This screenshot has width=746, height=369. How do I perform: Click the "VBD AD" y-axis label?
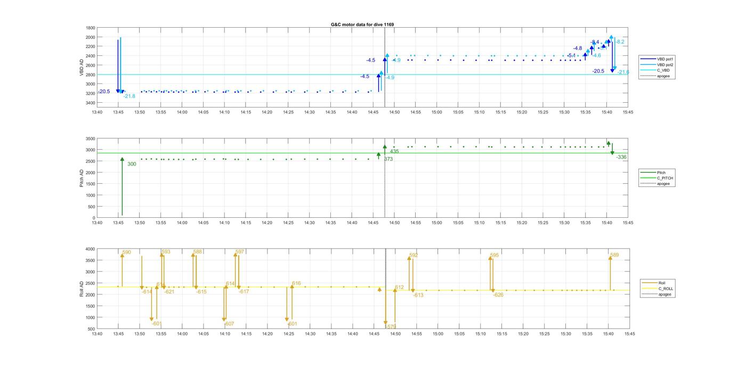pyautogui.click(x=82, y=68)
